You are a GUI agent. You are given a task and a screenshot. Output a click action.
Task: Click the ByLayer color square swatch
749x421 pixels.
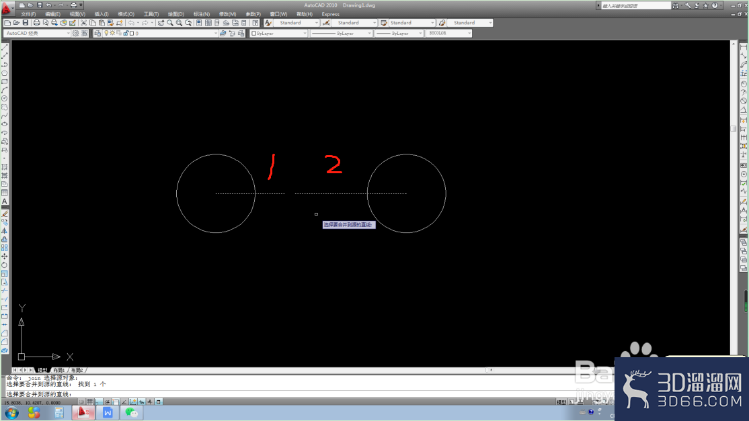click(253, 34)
